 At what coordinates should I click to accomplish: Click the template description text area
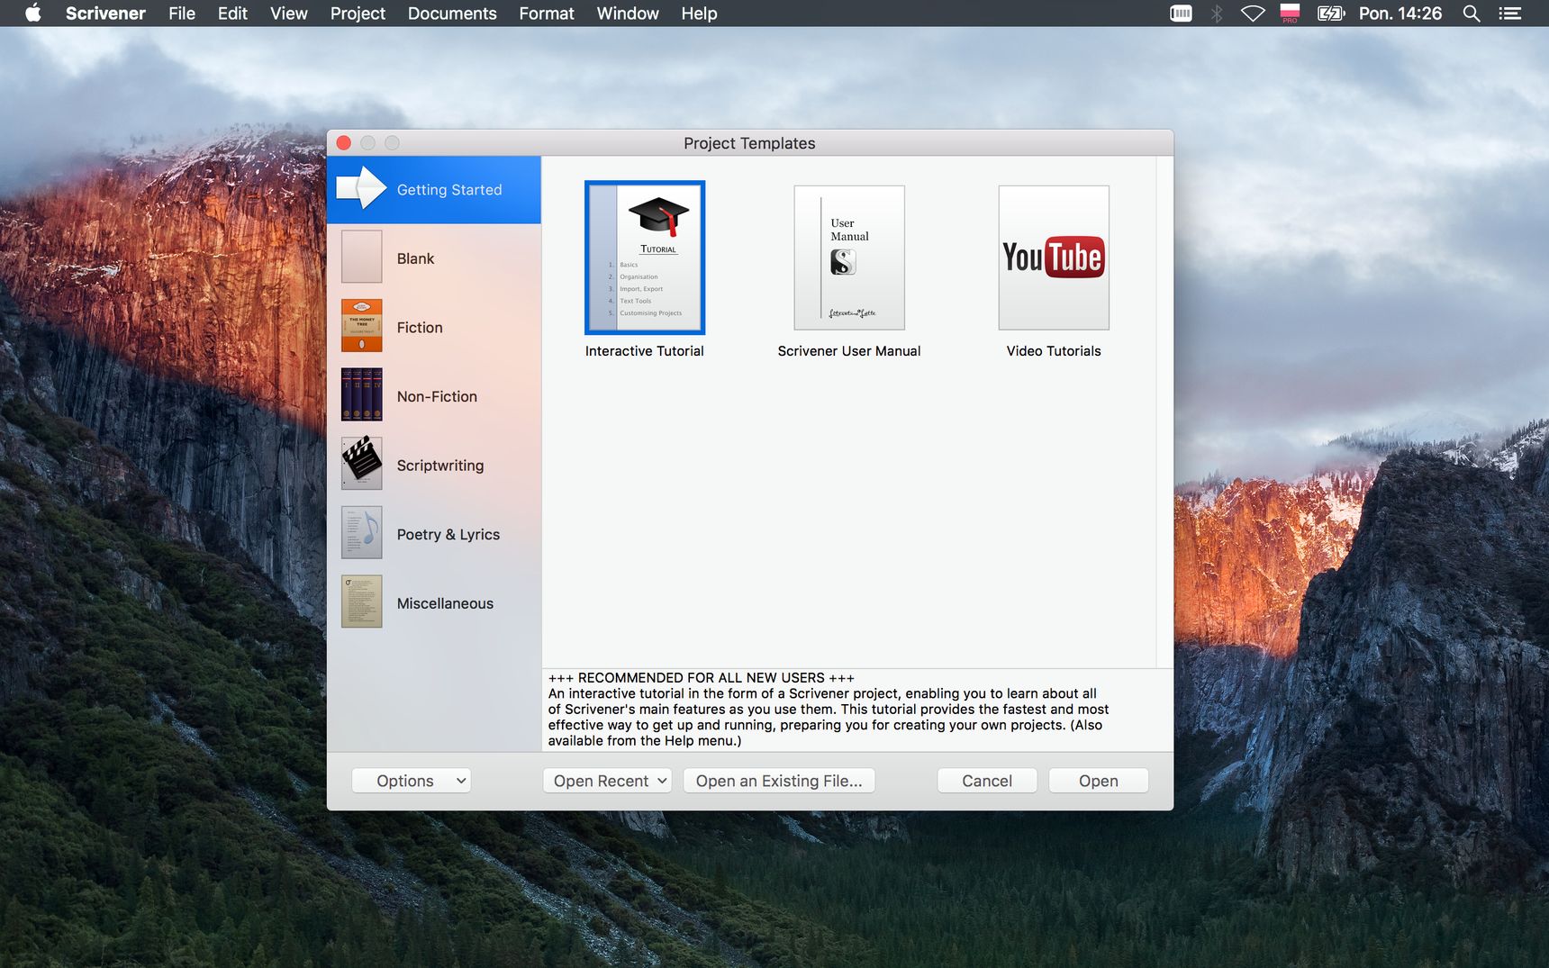coord(857,710)
